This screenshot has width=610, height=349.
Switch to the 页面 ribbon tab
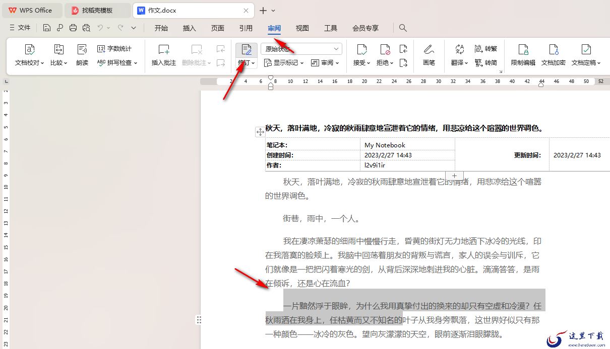point(218,28)
